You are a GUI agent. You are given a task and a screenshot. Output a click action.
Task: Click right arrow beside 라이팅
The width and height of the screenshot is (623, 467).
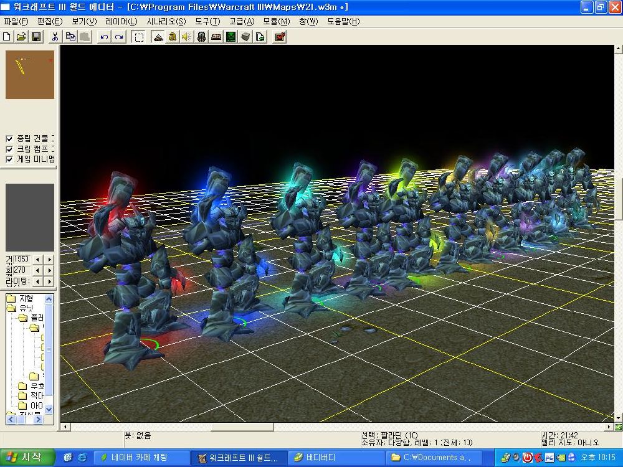pyautogui.click(x=49, y=281)
